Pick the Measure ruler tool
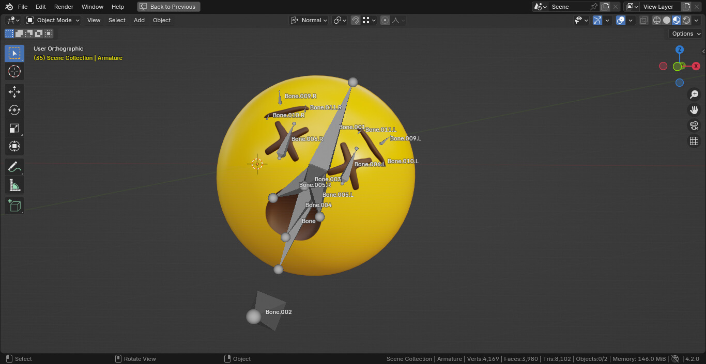 coord(14,185)
